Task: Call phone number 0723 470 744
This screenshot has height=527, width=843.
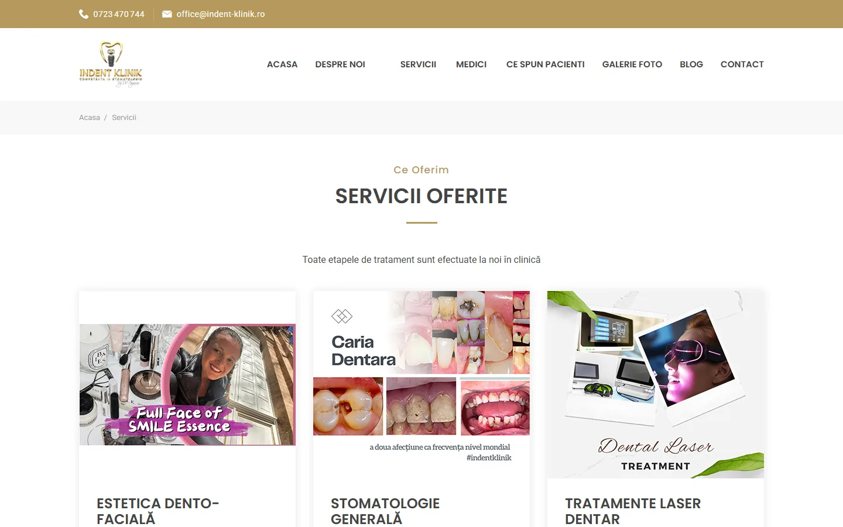Action: [119, 14]
